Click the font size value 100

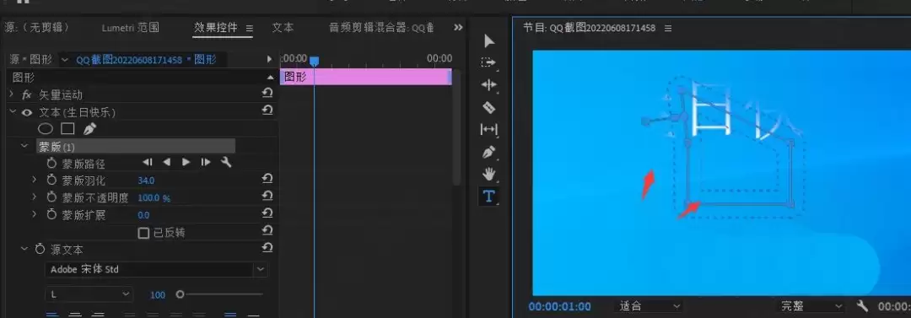pyautogui.click(x=158, y=295)
